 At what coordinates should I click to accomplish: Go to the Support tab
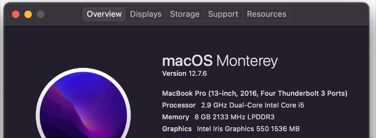tap(223, 14)
